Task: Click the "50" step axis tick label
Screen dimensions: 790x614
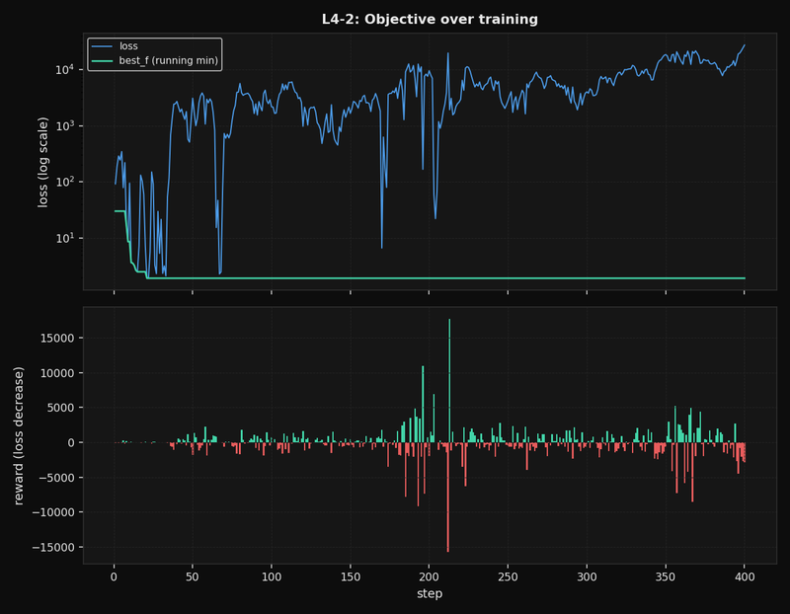Action: tap(193, 577)
